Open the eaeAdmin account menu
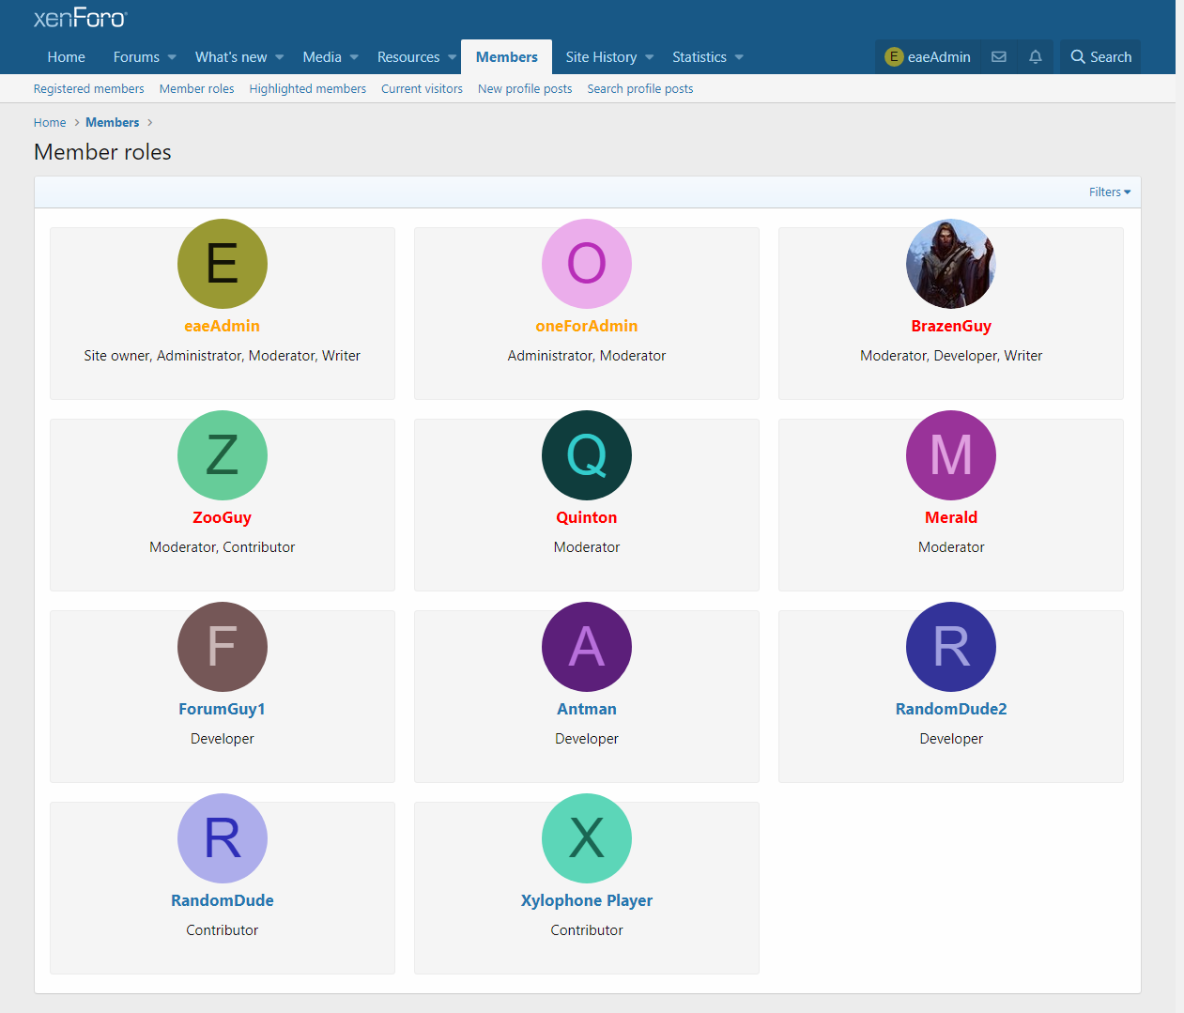1184x1013 pixels. [928, 57]
